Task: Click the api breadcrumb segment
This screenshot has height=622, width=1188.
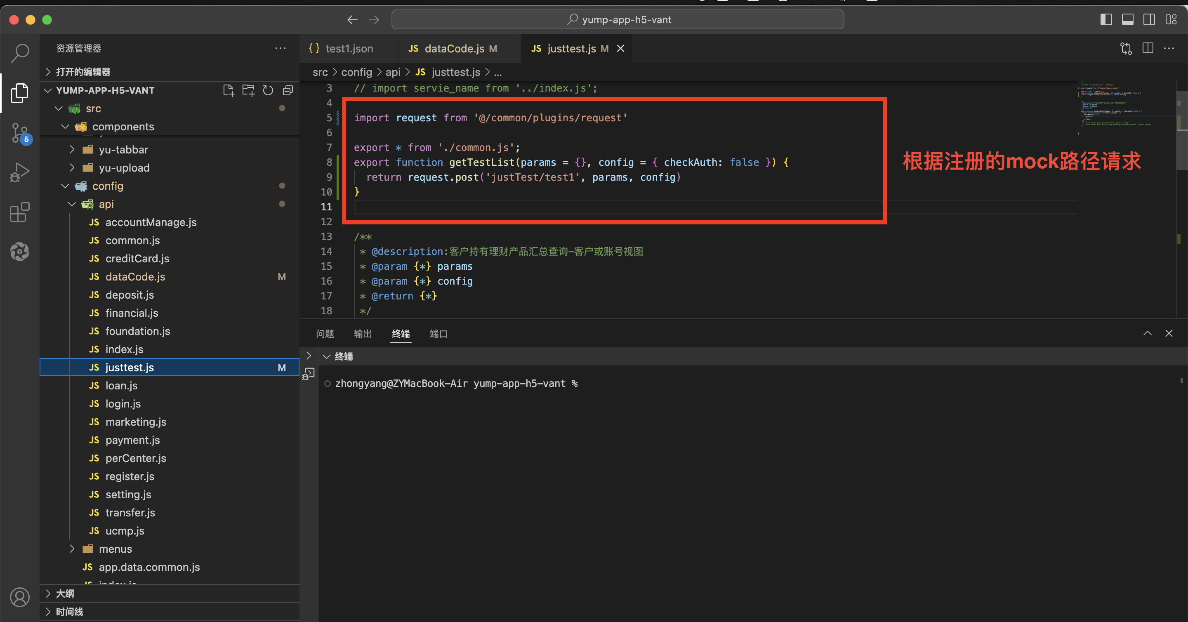Action: [x=393, y=73]
